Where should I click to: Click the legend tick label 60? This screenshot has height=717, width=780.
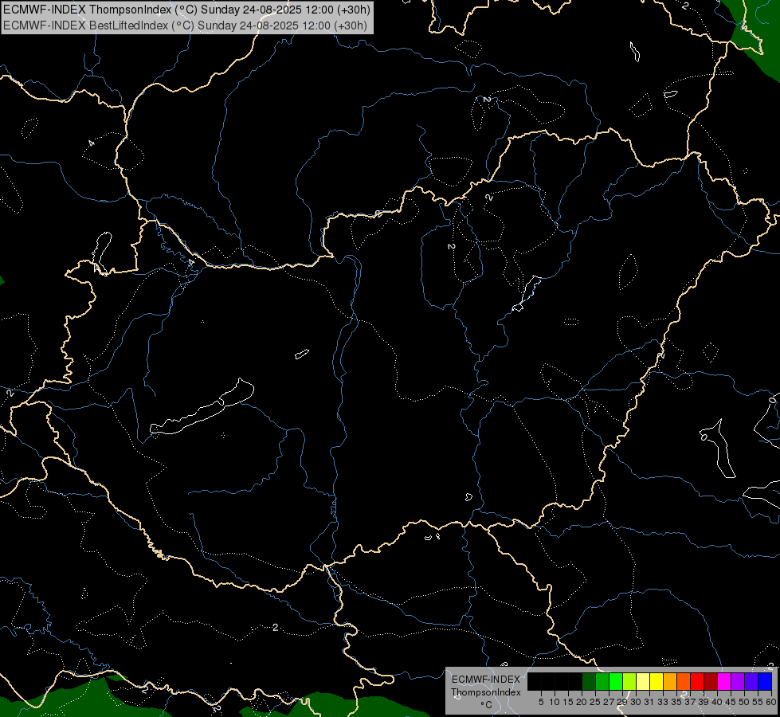[x=771, y=702]
